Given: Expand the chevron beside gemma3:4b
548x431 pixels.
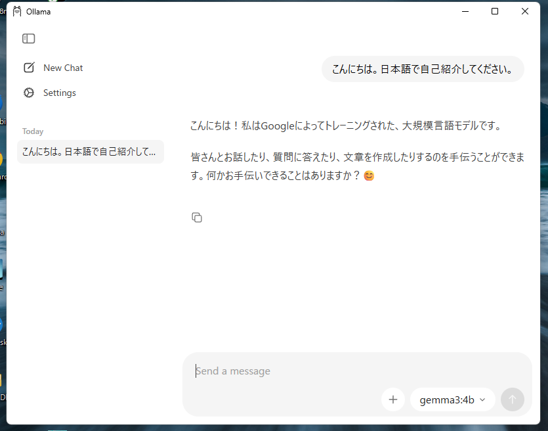Looking at the screenshot, I should coord(482,399).
